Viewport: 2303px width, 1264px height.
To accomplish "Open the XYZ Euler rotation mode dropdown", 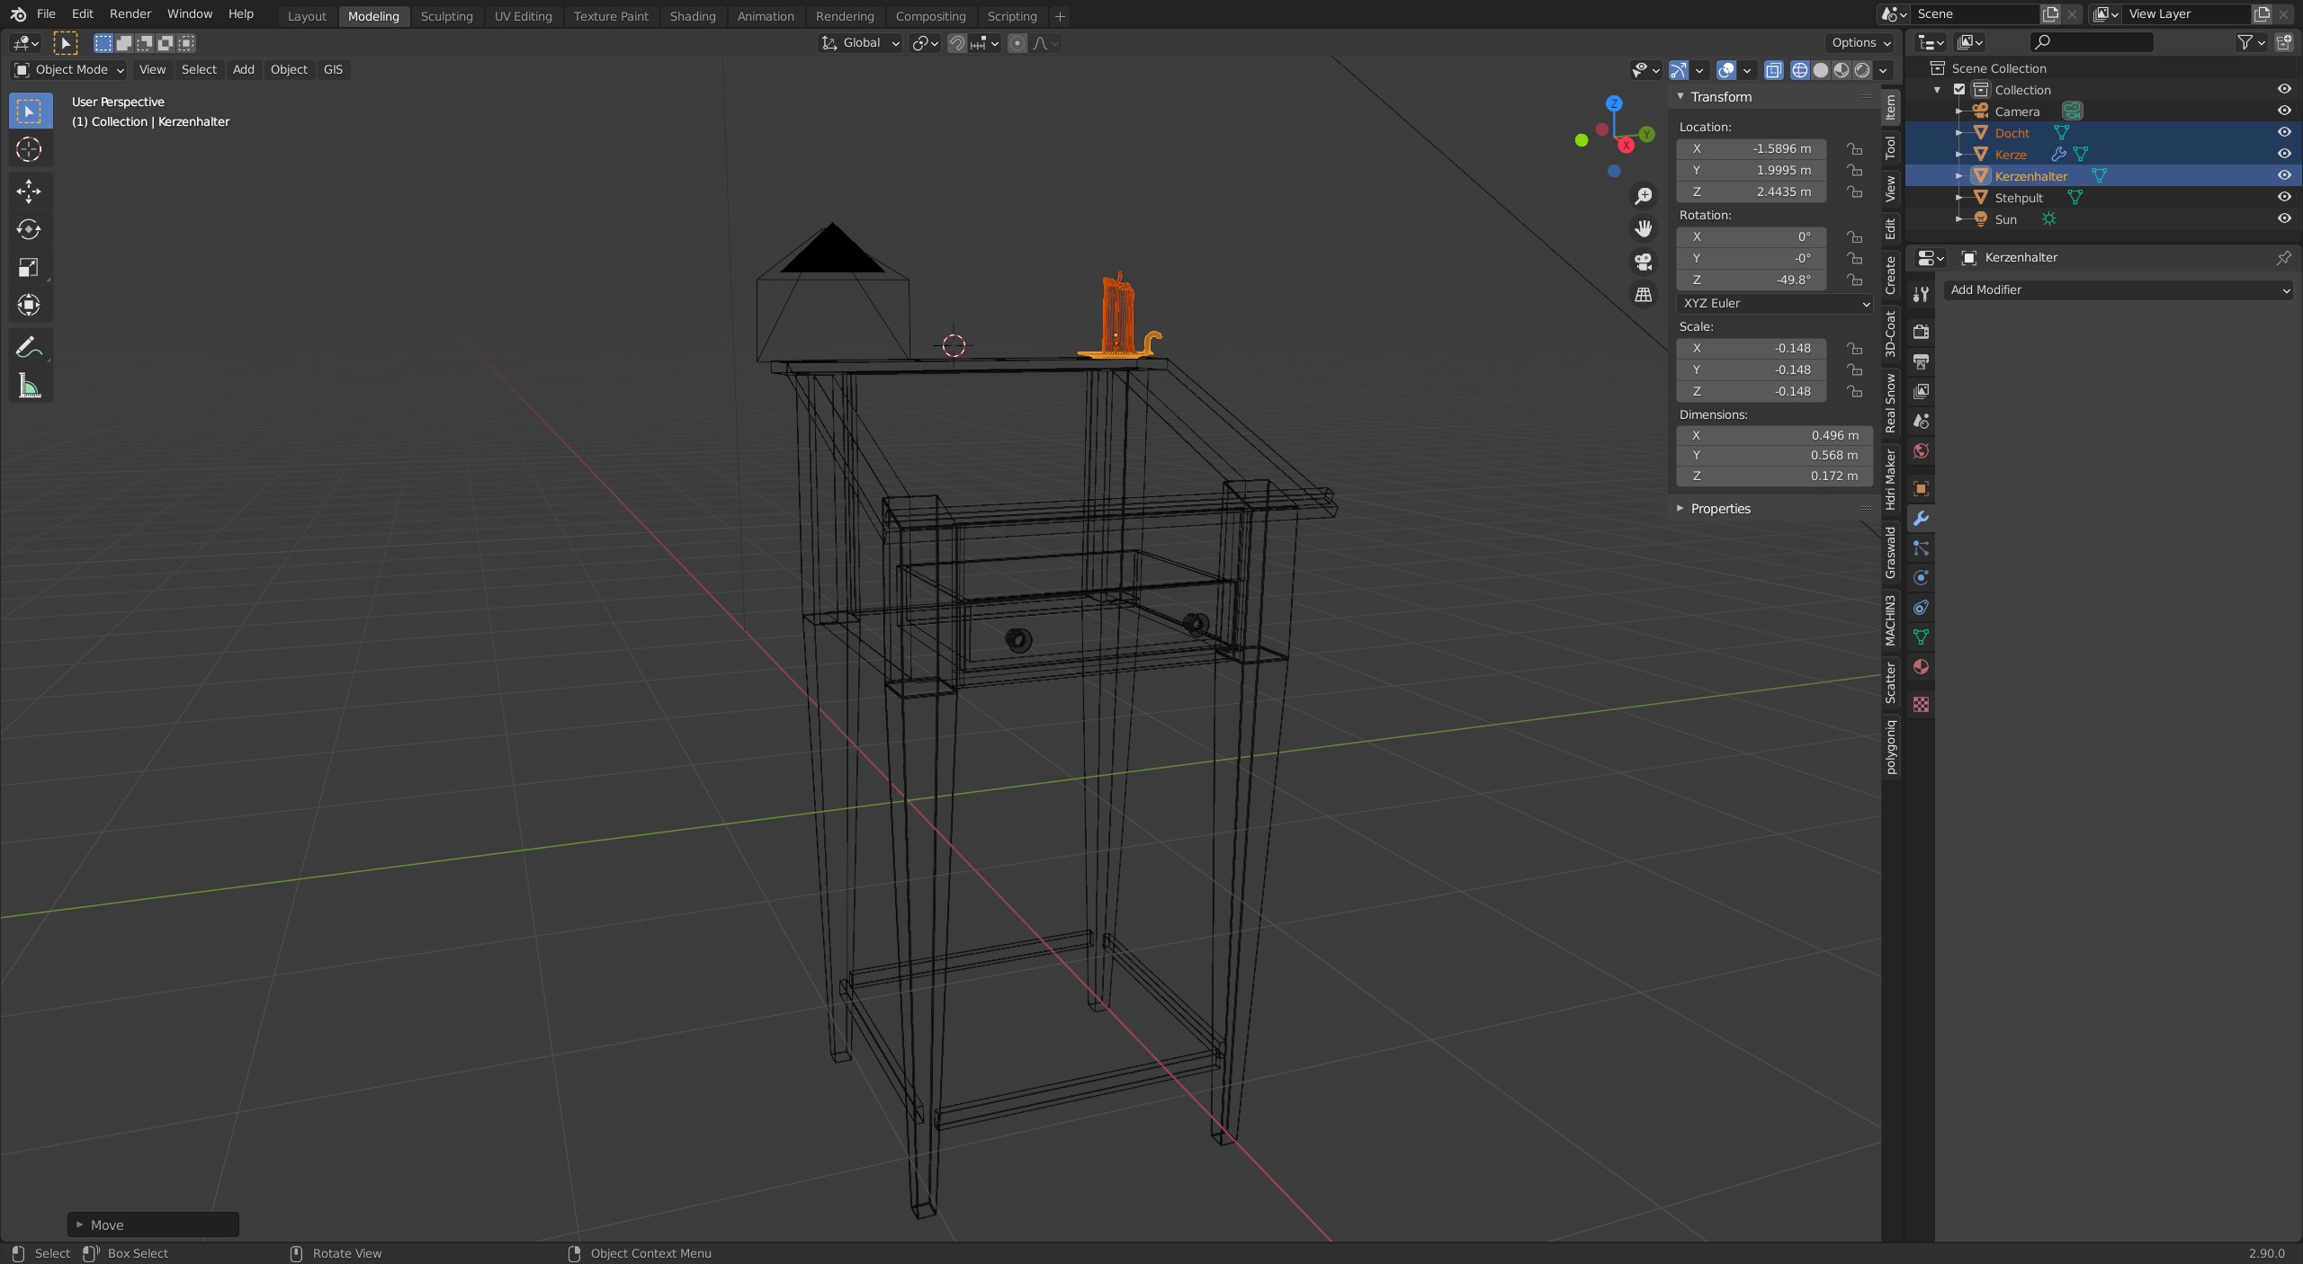I will coord(1775,303).
